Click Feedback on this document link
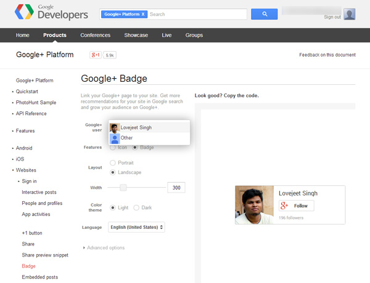 pos(327,55)
